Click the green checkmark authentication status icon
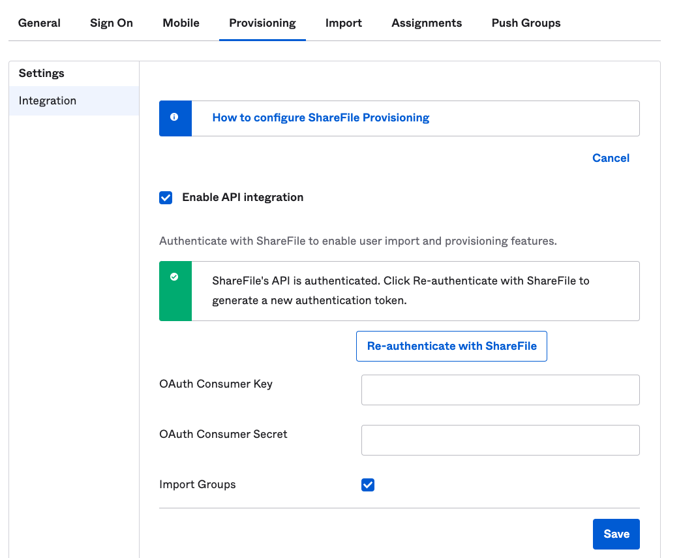 coord(175,277)
